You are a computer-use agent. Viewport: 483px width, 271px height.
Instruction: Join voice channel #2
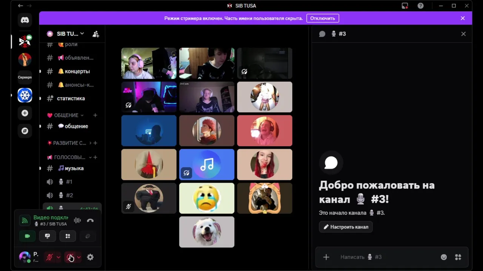pos(72,195)
